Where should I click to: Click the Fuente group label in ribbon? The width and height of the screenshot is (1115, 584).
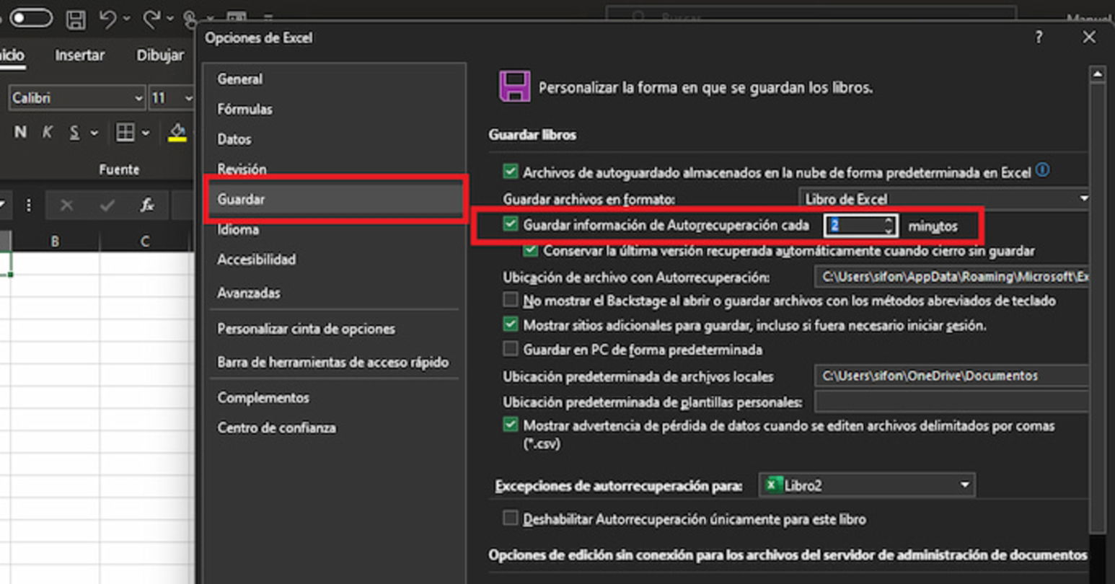click(x=119, y=169)
